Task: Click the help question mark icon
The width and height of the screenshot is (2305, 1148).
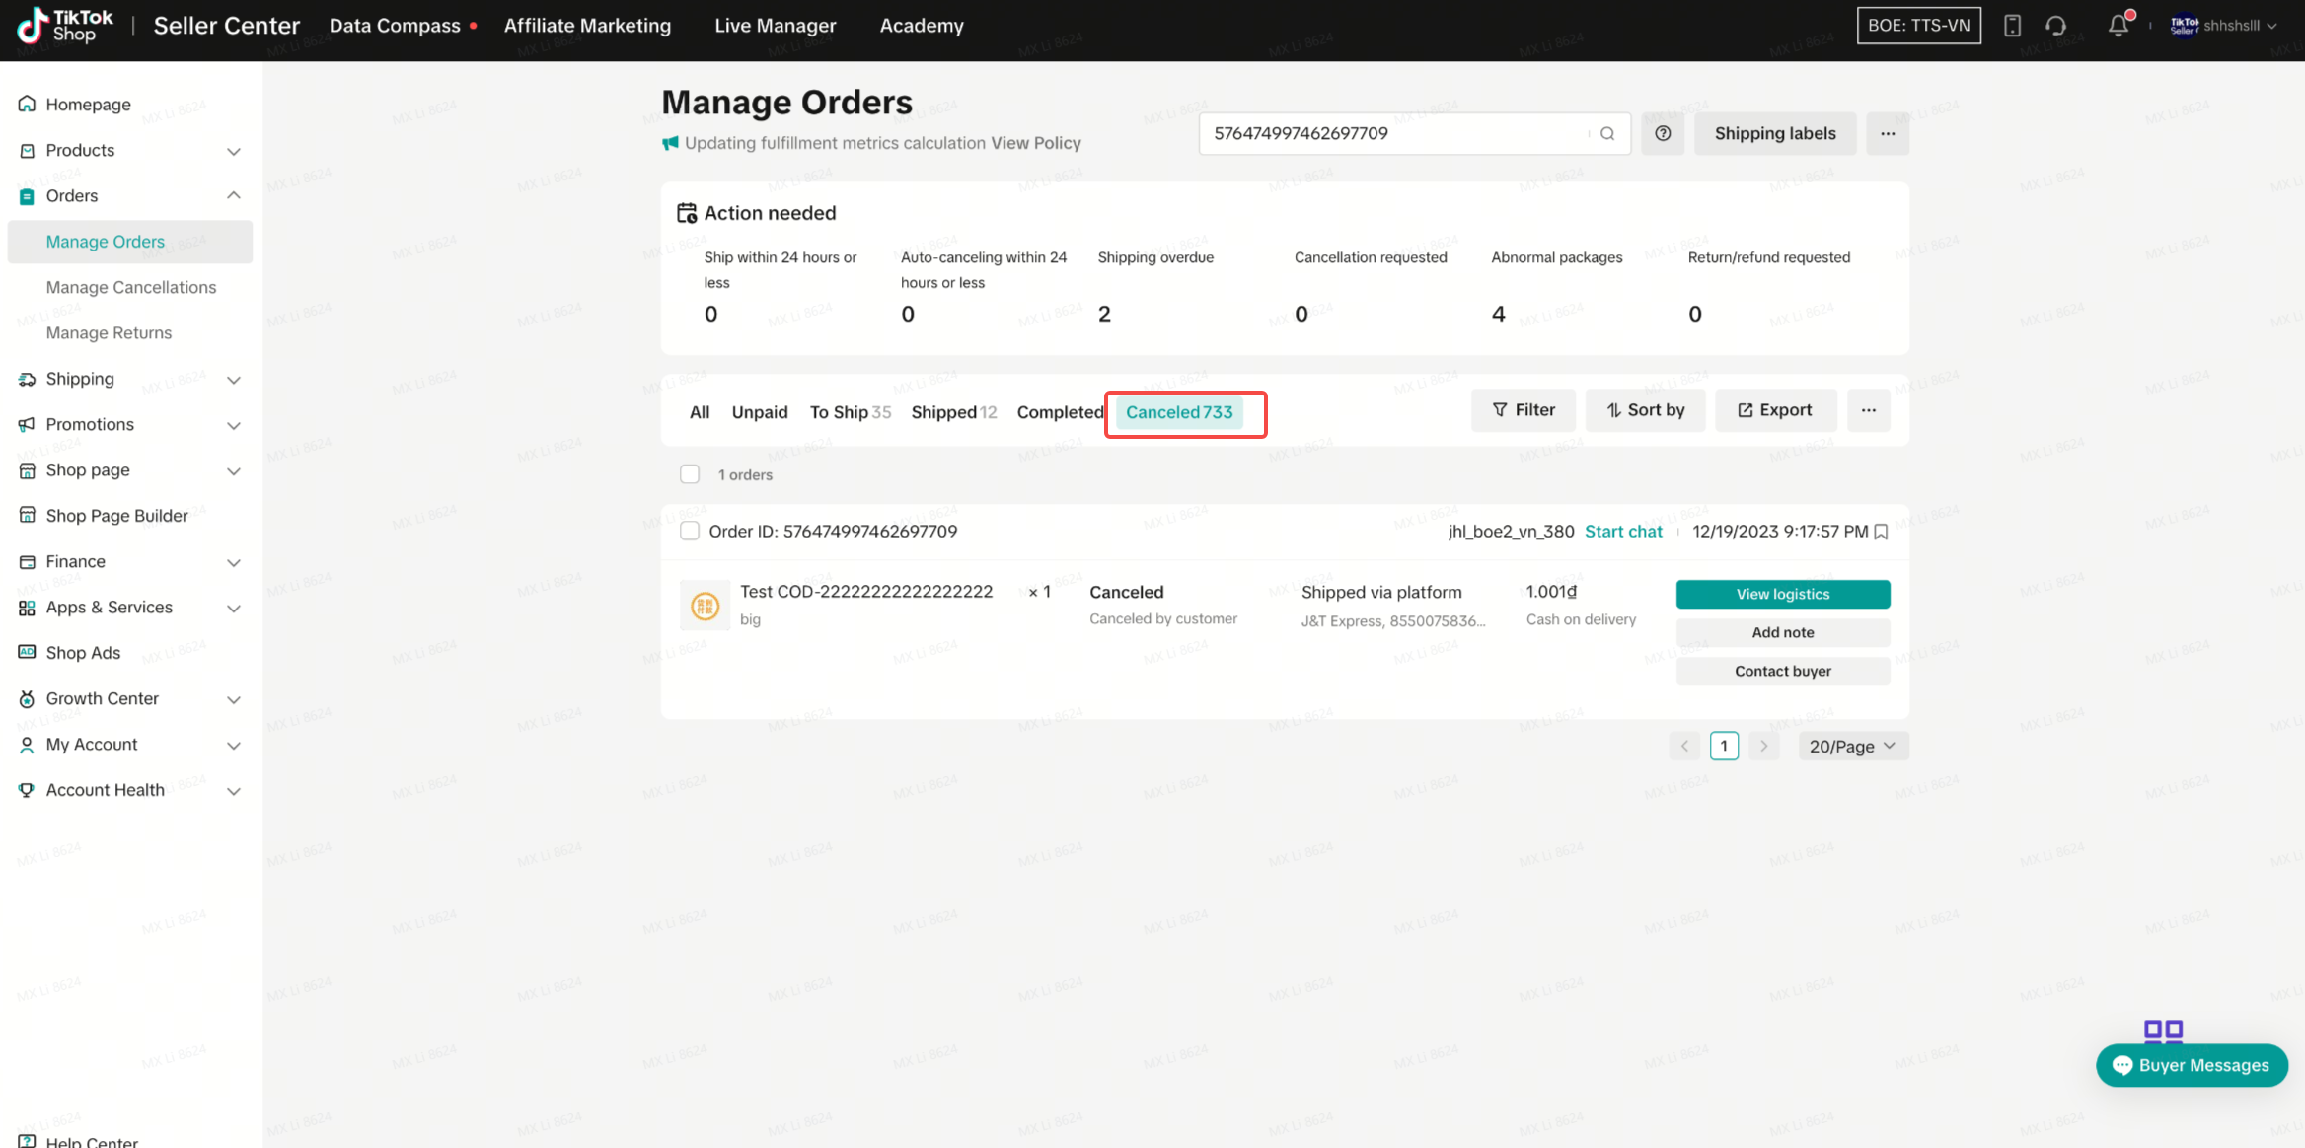Action: click(x=1663, y=133)
